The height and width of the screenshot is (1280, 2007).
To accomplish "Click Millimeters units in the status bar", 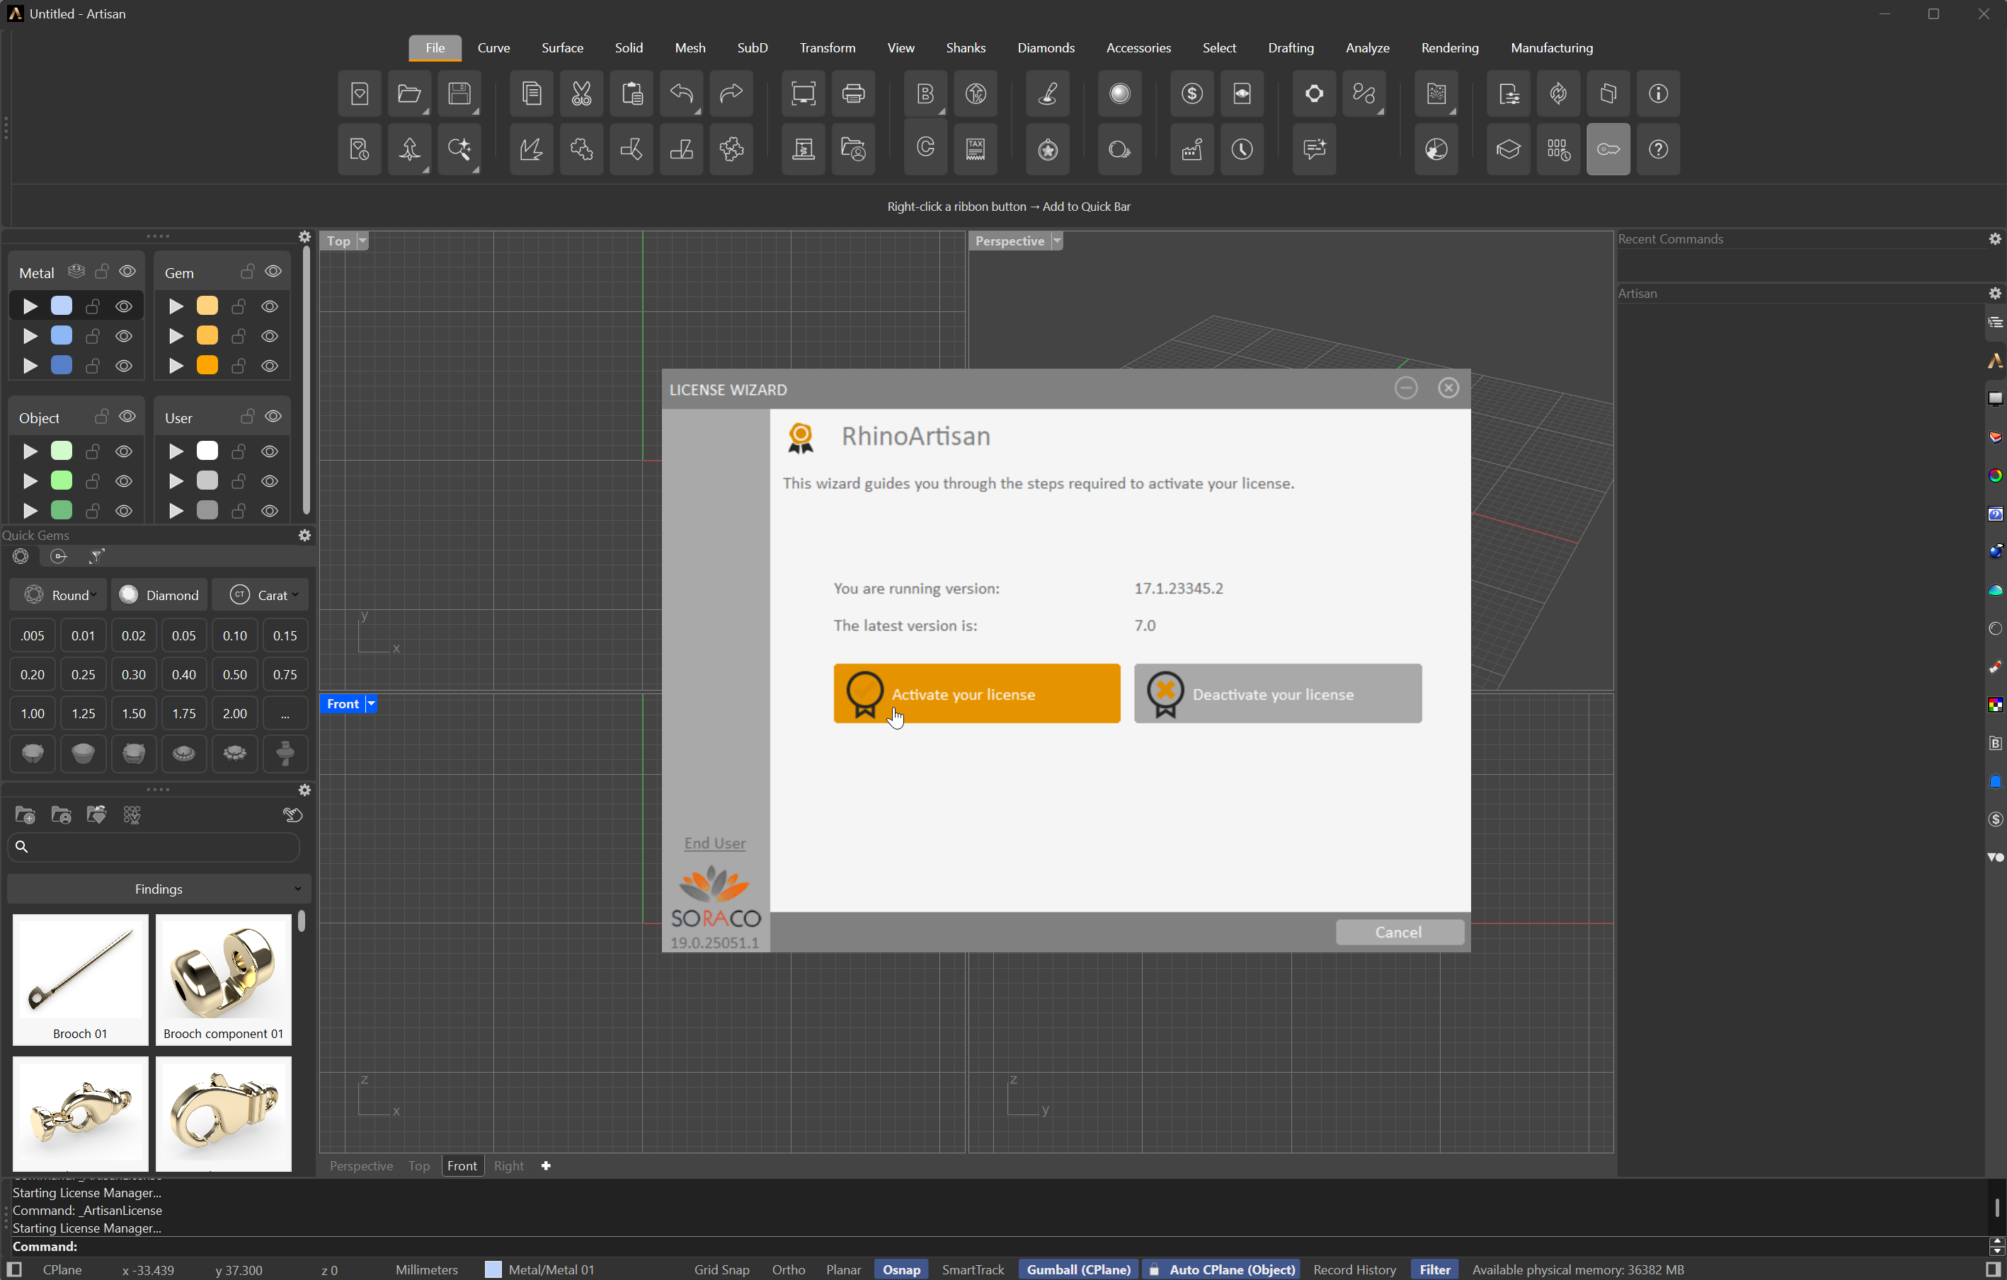I will (426, 1269).
